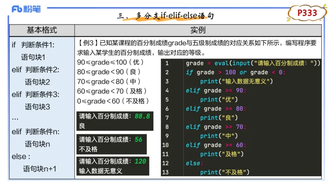Click the range 0≤grade<60（不及格）
The height and width of the screenshot is (186, 331).
point(113,101)
